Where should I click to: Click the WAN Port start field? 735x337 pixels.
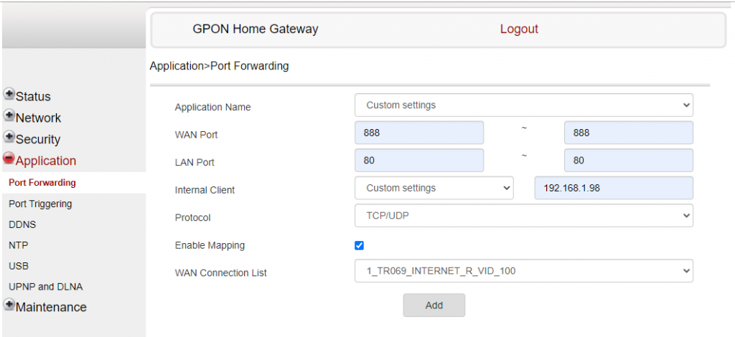(419, 133)
